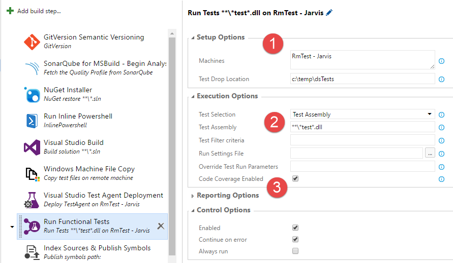Click the drag handle on Run Functional Tests
The width and height of the screenshot is (453, 263).
(20, 227)
